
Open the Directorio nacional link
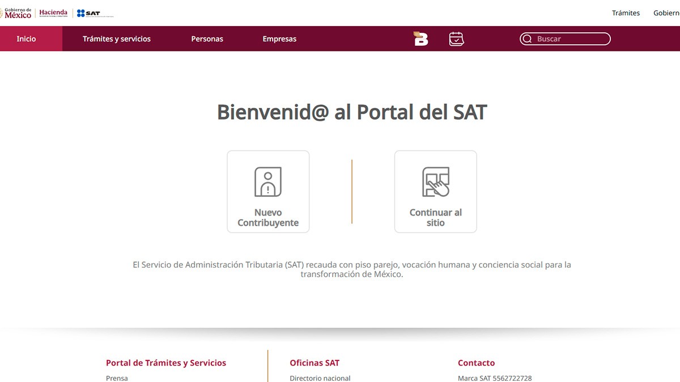(x=320, y=377)
